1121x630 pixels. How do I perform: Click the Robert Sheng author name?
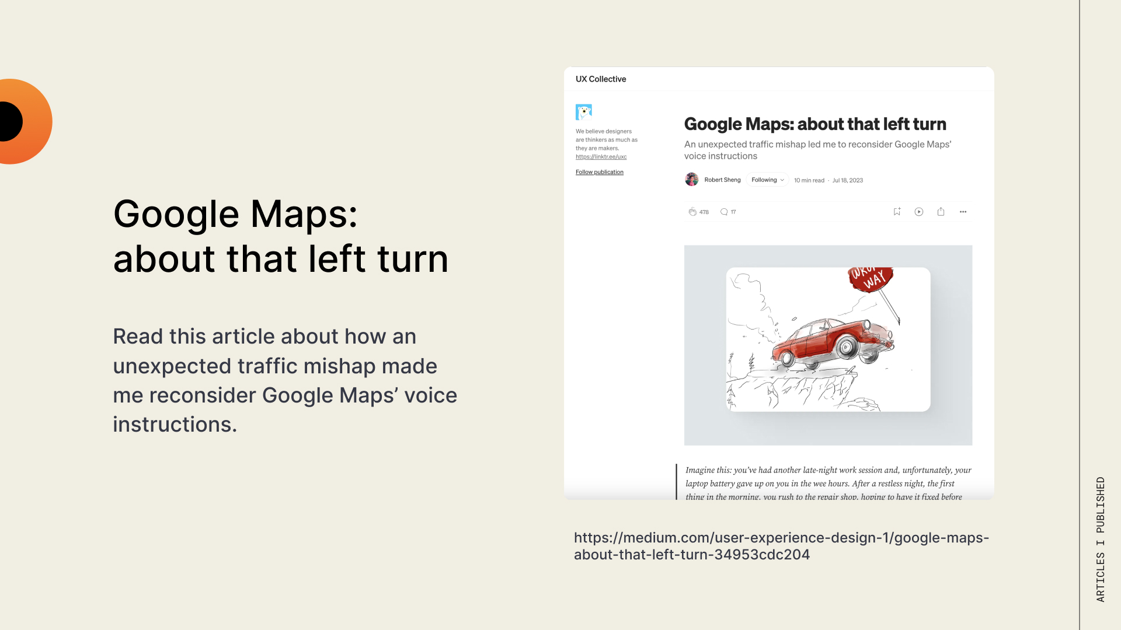[722, 180]
